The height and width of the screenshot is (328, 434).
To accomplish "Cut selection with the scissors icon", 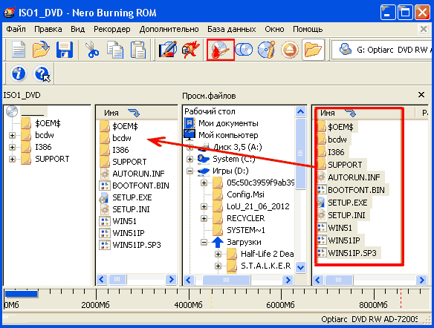I will [x=91, y=50].
